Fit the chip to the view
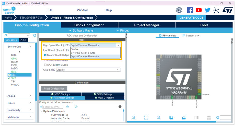Viewport: 236px width, 126px height. pyautogui.click(x=146, y=117)
